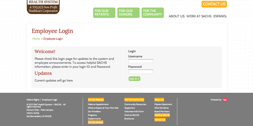The image size is (253, 126).
Task: Click the Contact Us button in header
Action: tap(214, 4)
